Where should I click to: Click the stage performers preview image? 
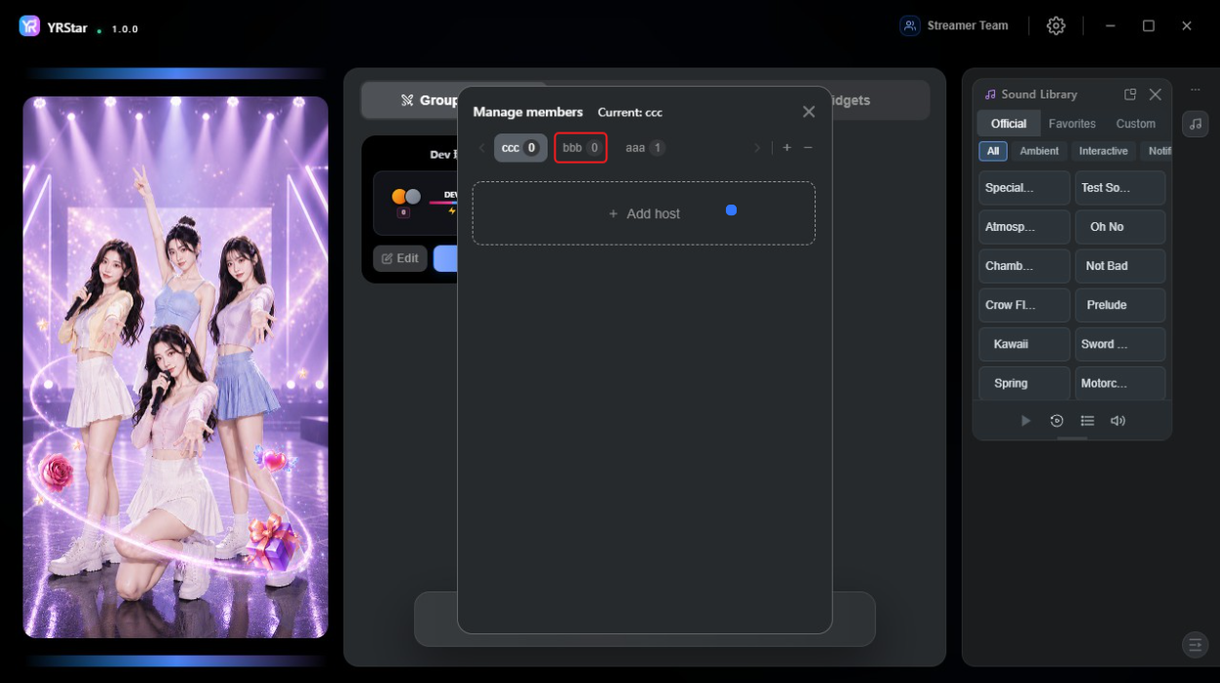(175, 367)
